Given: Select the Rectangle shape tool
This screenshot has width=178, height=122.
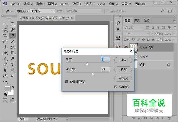Looking at the screenshot, I should [x=13, y=70].
